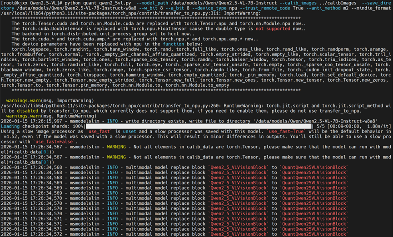Select the progress stats "5/5 [00:09<00:00, 1.88s/it]"
This screenshot has width=393, height=237.
pyautogui.click(x=353, y=126)
